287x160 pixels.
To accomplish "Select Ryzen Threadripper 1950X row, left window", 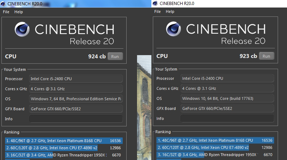I will 64,155.
